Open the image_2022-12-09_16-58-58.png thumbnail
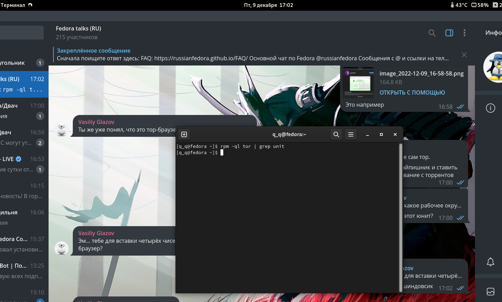This screenshot has width=502, height=302. tap(358, 83)
